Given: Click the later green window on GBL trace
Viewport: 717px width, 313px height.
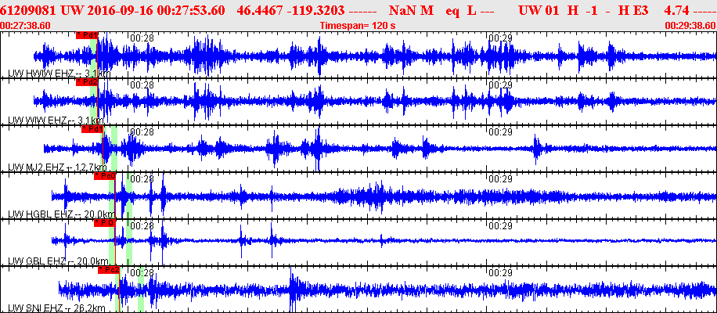Looking at the screenshot, I should [x=129, y=242].
